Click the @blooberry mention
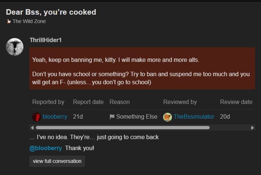This screenshot has width=261, height=175. [45, 148]
